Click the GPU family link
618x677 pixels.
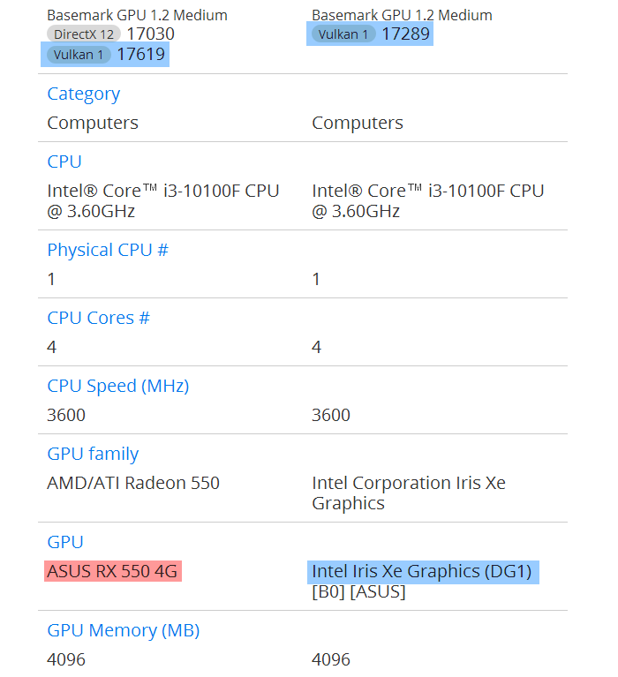pos(93,454)
